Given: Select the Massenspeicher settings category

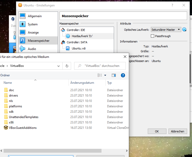Looking at the screenshot, I should coord(38,41).
